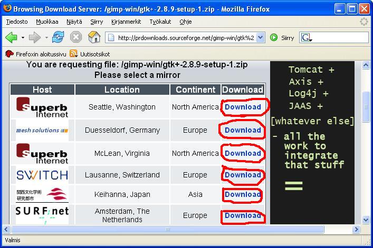Go to the Home page icon

pos(94,37)
